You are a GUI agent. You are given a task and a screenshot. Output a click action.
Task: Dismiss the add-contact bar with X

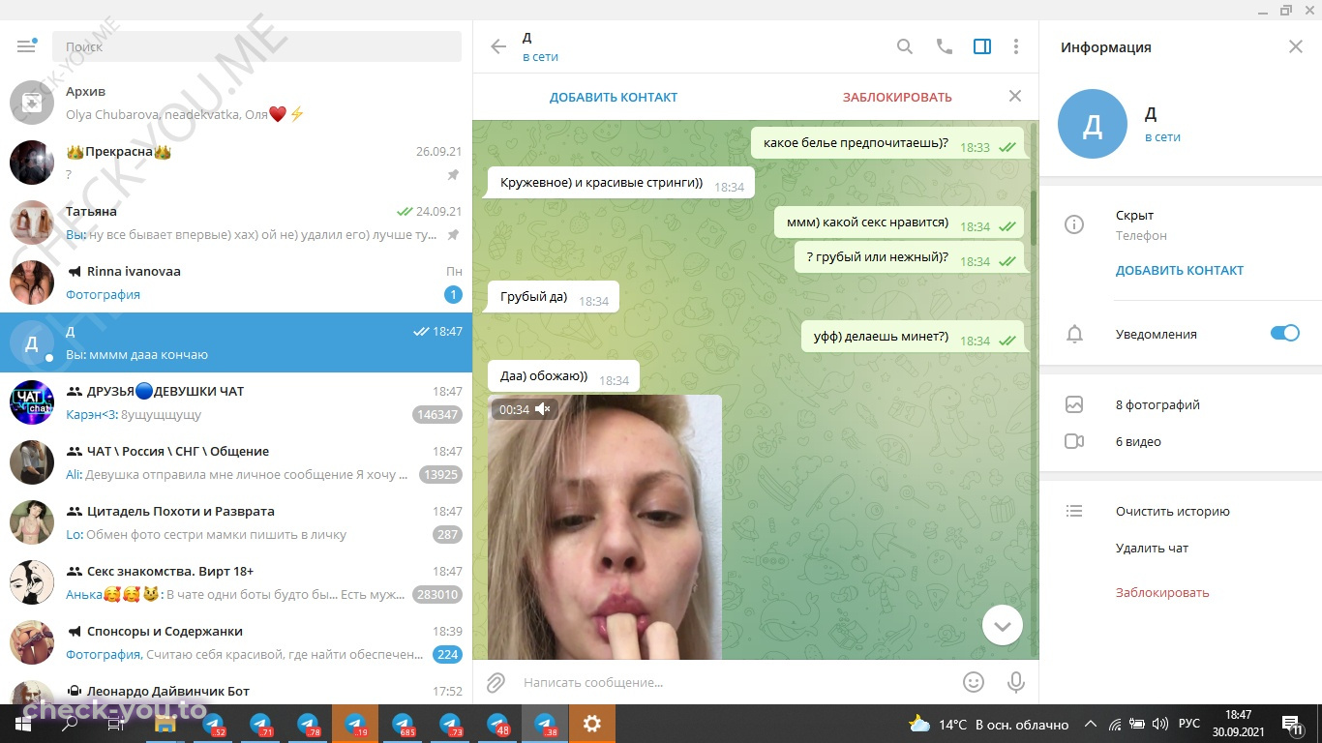point(1015,96)
